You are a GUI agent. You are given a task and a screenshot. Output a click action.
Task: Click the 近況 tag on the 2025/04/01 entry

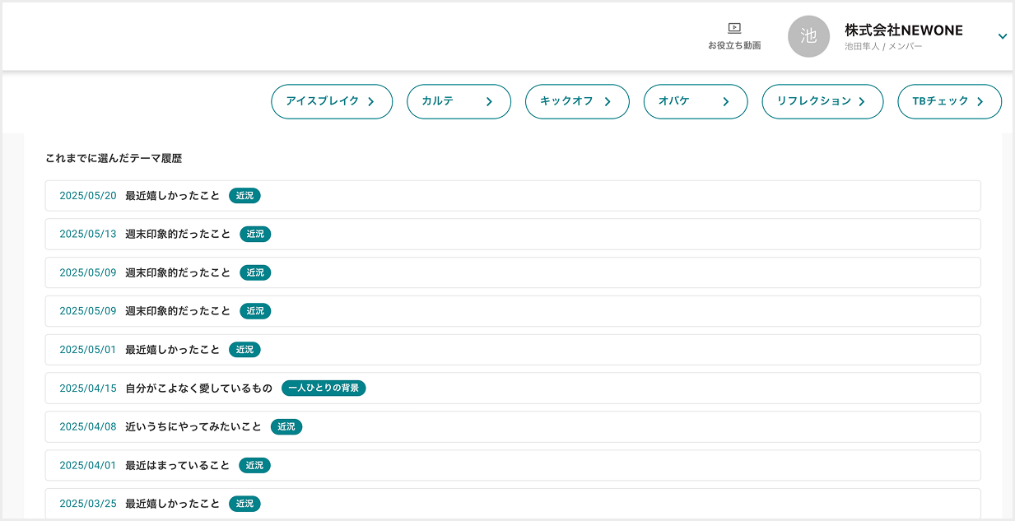254,466
